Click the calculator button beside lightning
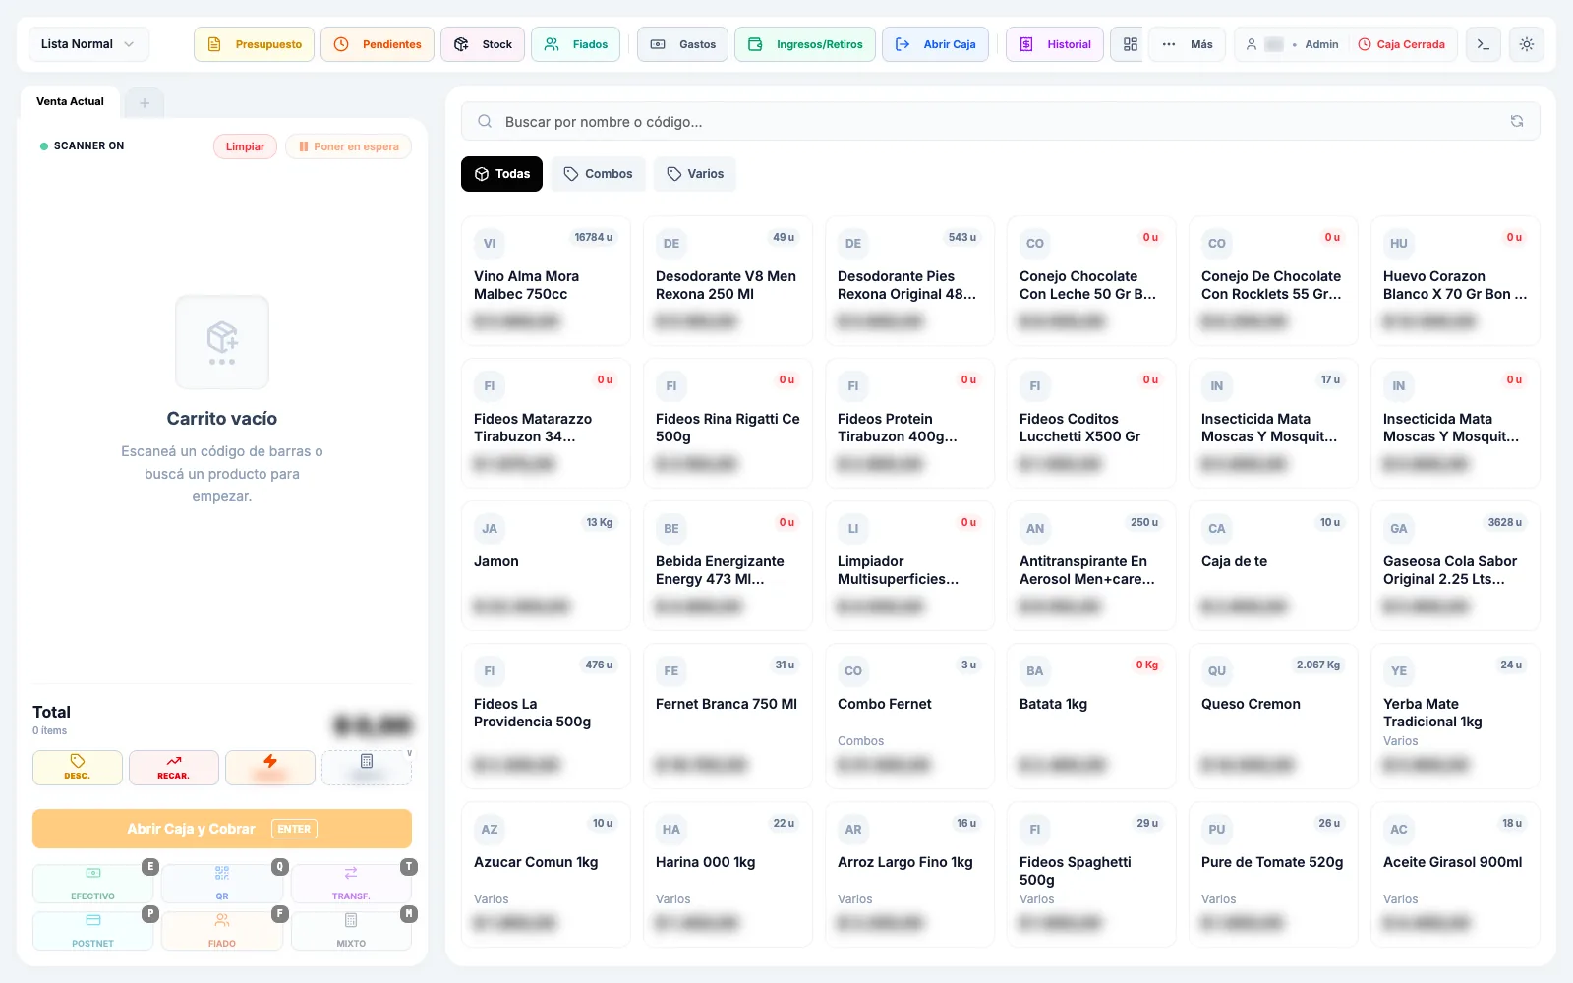Viewport: 1573px width, 983px height. [x=367, y=768]
